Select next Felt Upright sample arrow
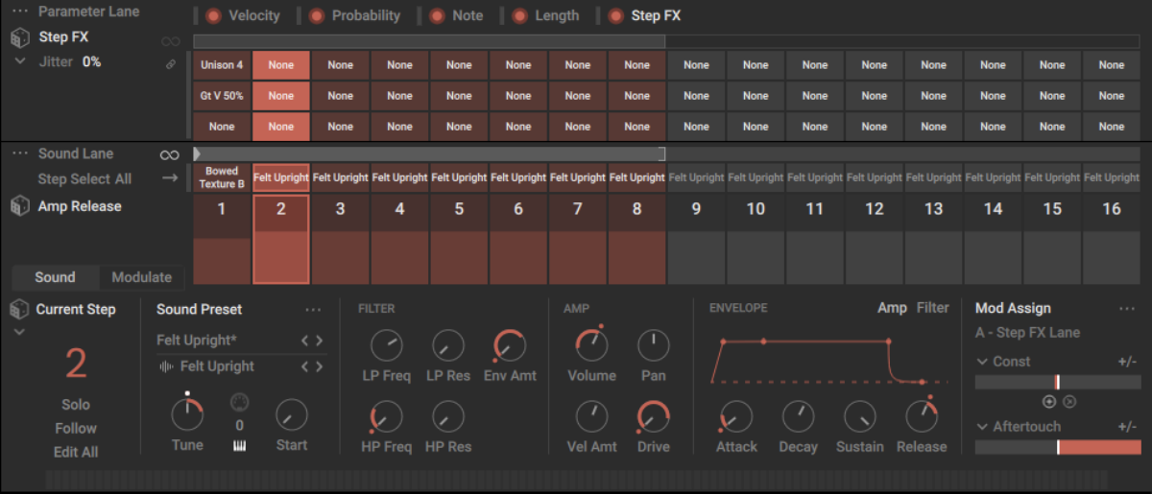Screen dimensions: 1152x494 point(320,366)
